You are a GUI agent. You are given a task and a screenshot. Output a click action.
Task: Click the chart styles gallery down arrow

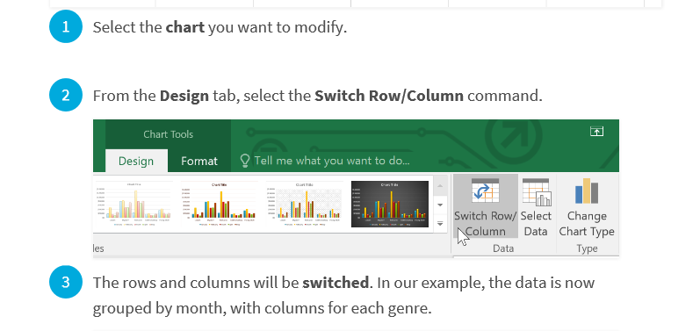coord(440,205)
